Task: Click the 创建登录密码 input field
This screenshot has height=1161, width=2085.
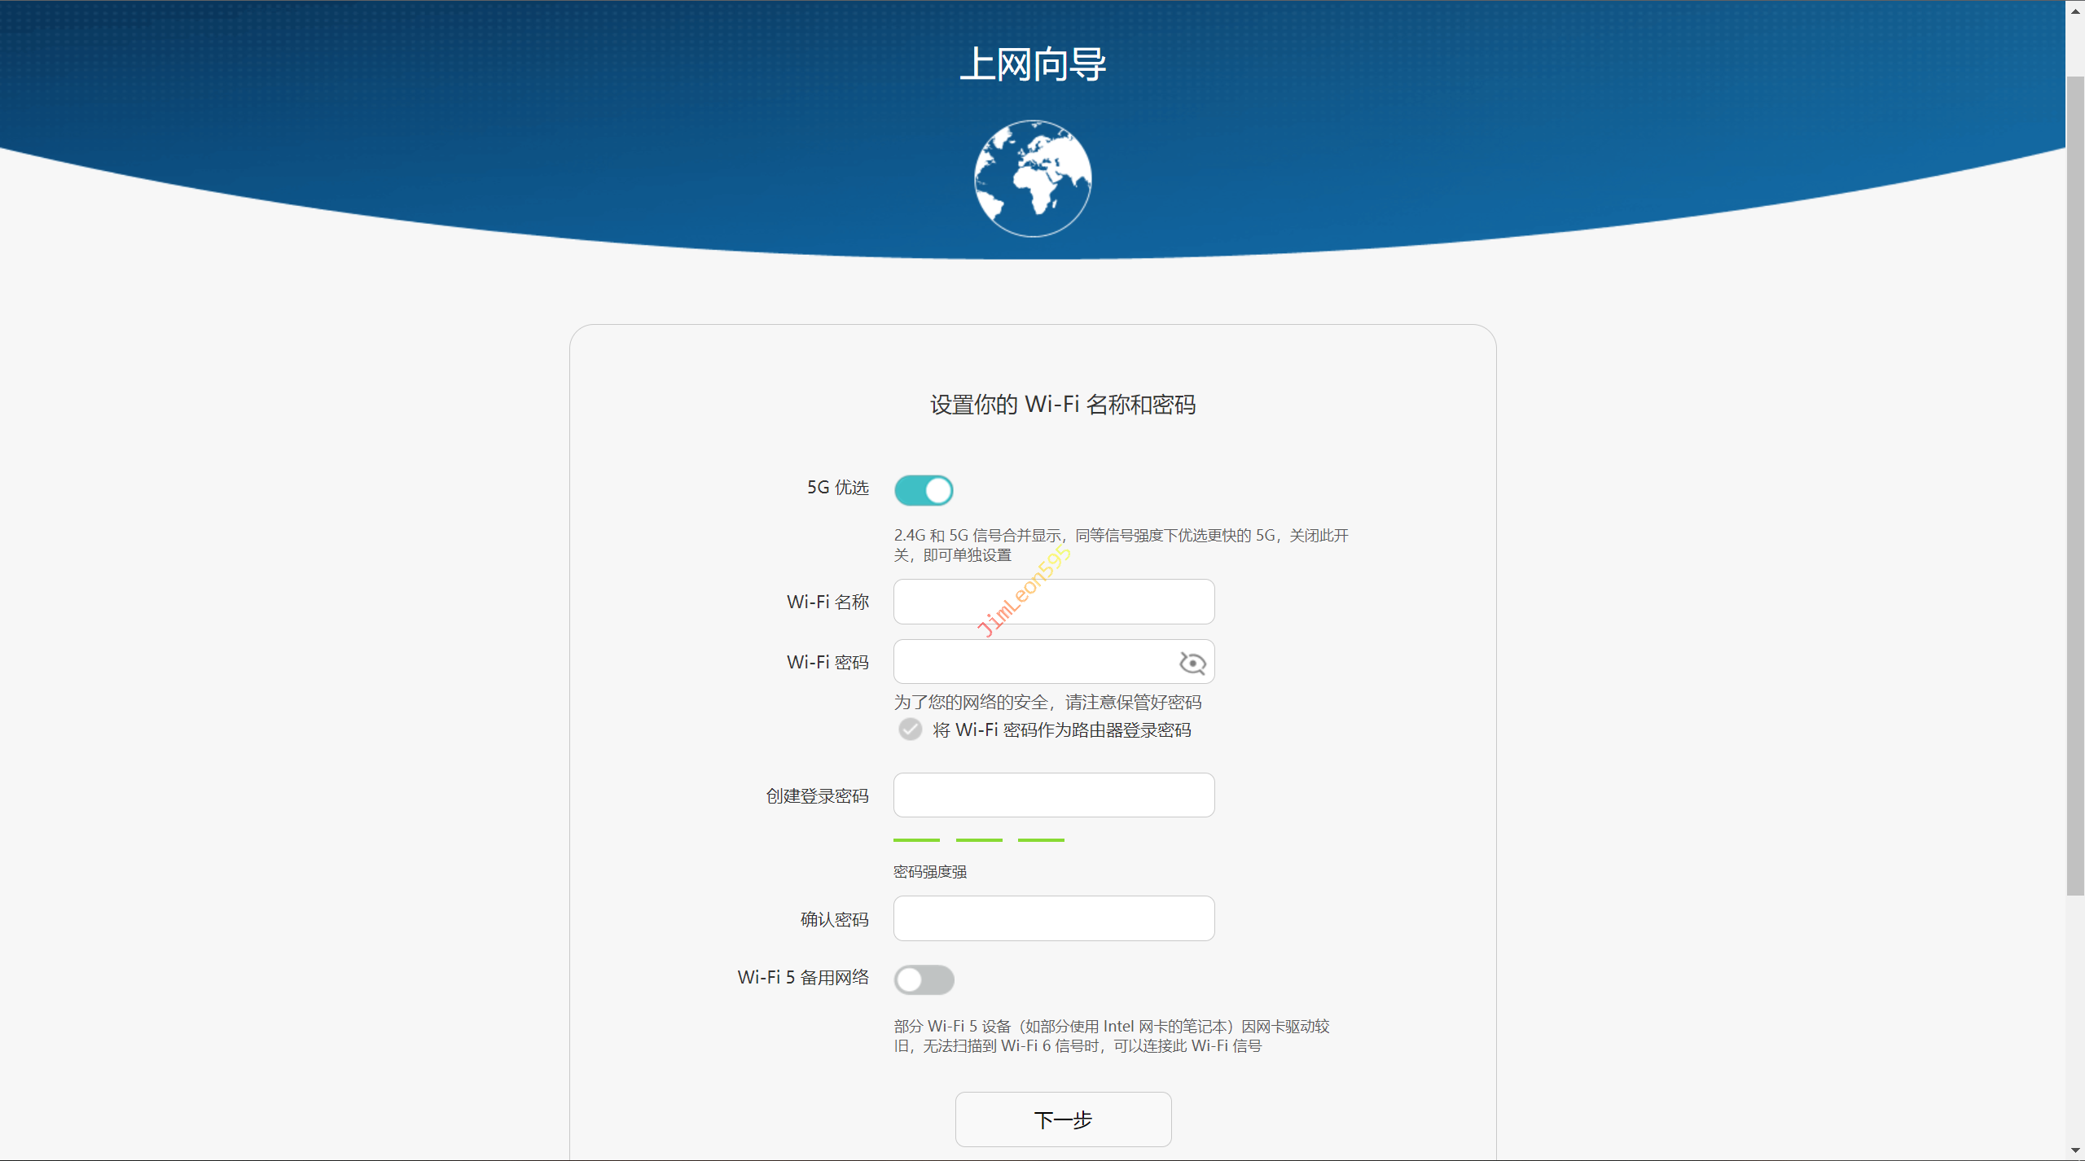Action: click(x=1053, y=795)
